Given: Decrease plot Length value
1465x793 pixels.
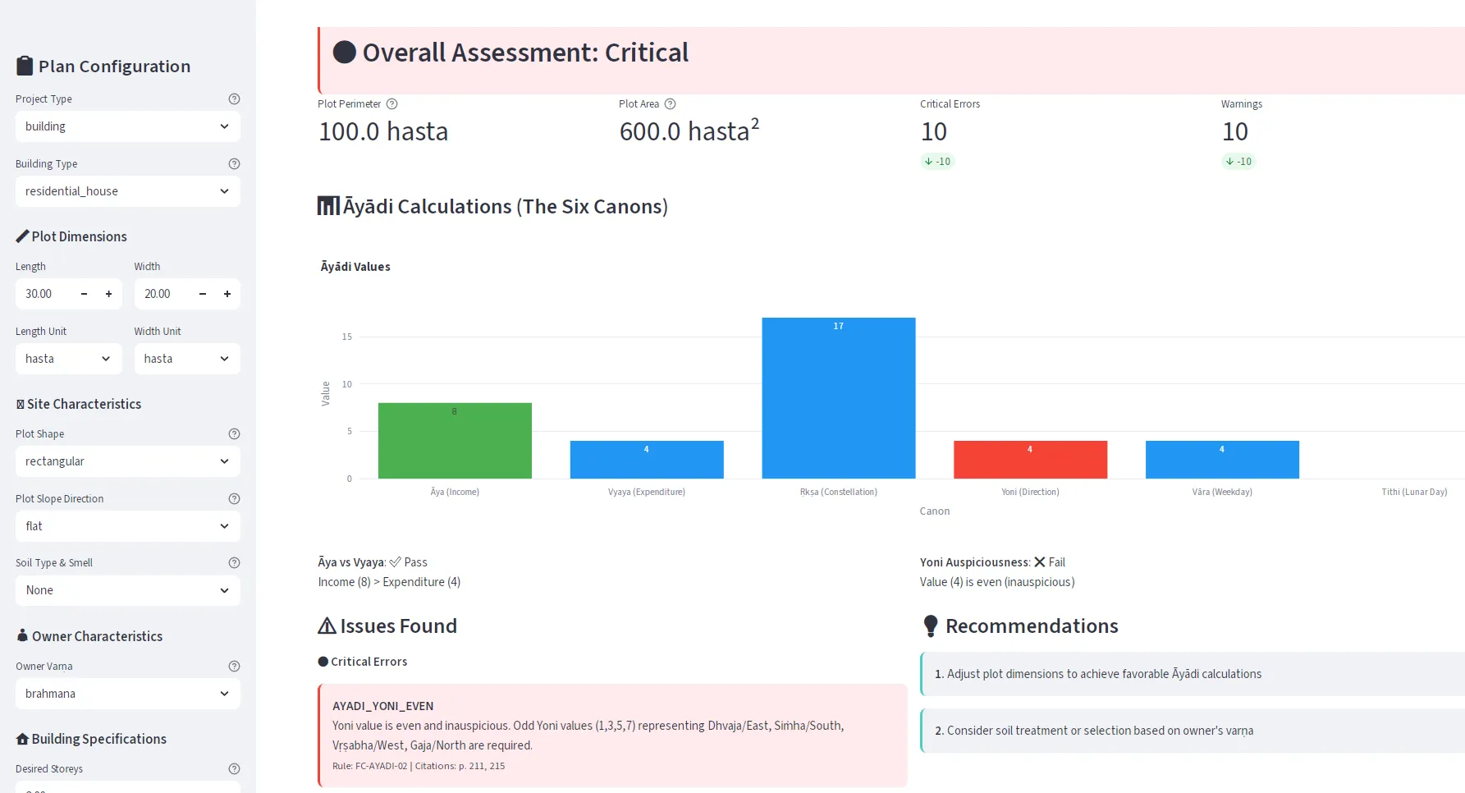Looking at the screenshot, I should tap(84, 294).
